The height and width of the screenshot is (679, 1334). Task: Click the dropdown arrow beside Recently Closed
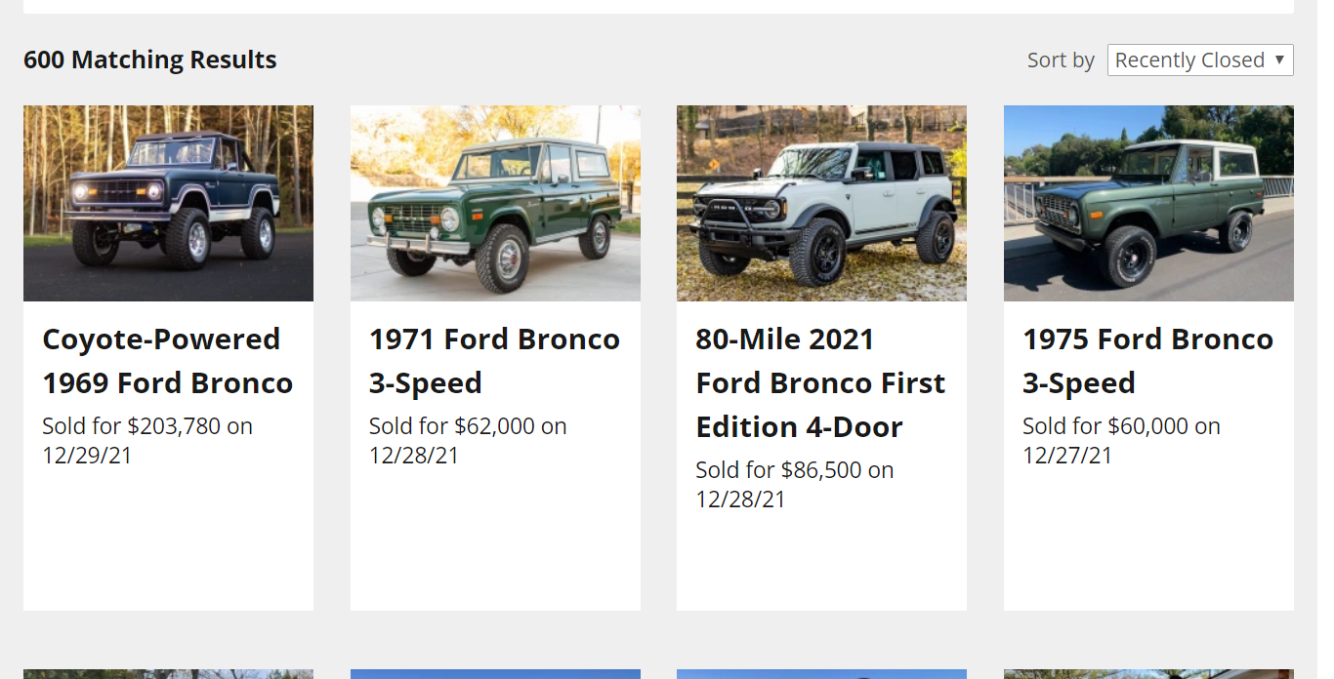point(1279,60)
